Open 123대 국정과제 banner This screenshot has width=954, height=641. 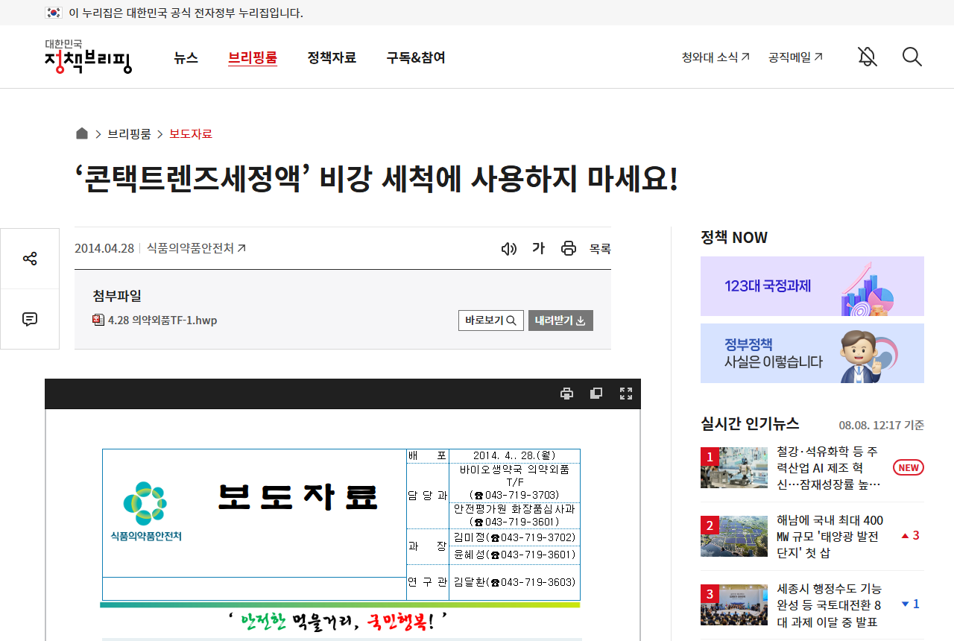point(812,286)
